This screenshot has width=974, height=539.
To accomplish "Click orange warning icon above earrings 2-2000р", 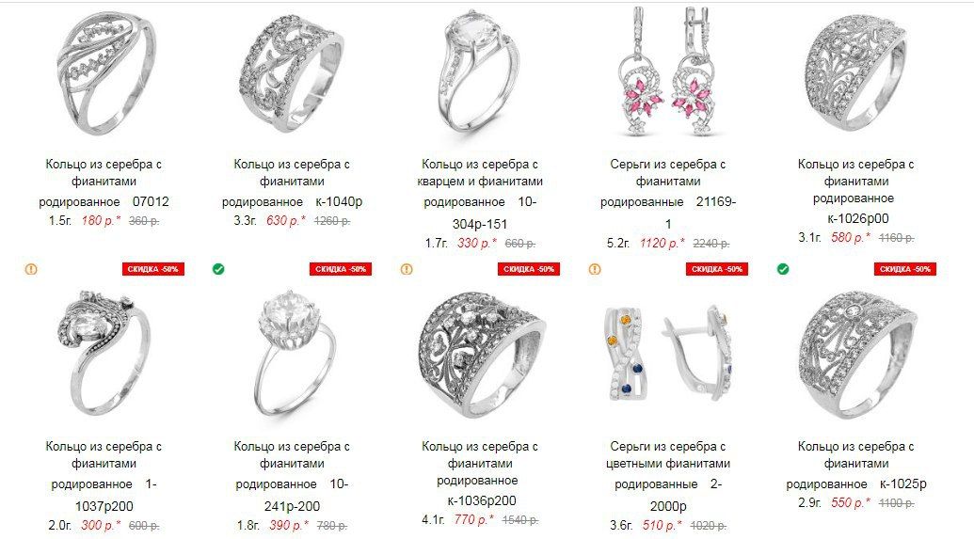I will click(x=595, y=269).
